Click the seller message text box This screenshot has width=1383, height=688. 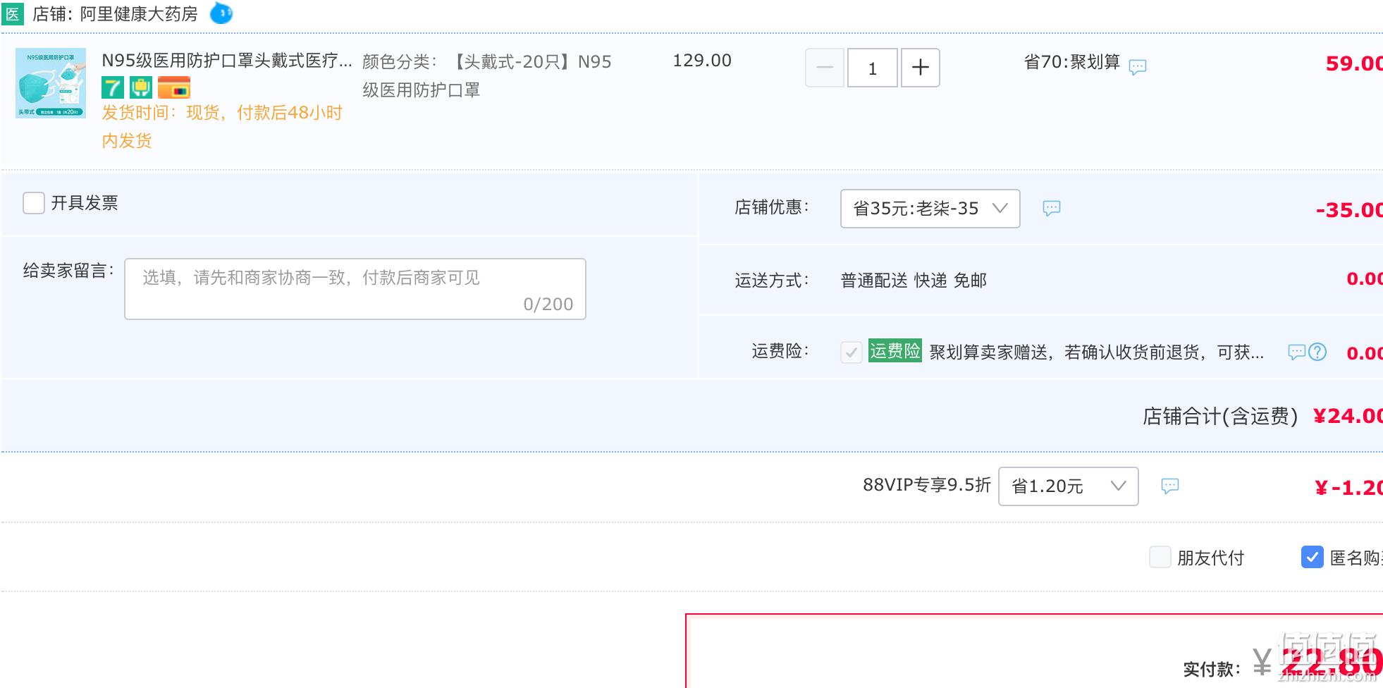tap(355, 289)
